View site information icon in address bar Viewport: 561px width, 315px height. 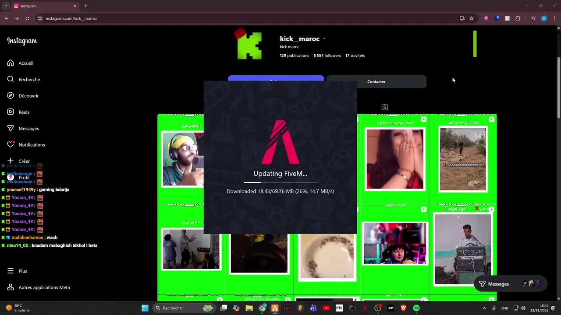40,18
